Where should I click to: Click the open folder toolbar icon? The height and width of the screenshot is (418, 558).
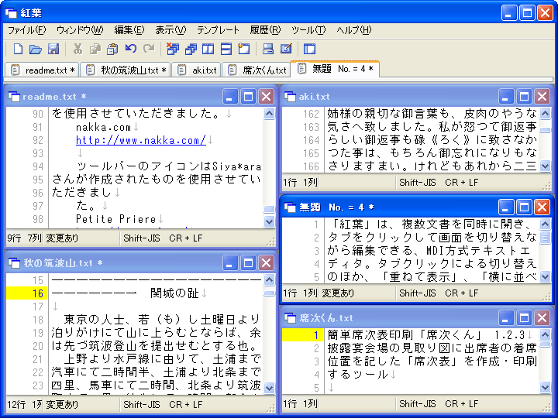point(35,49)
